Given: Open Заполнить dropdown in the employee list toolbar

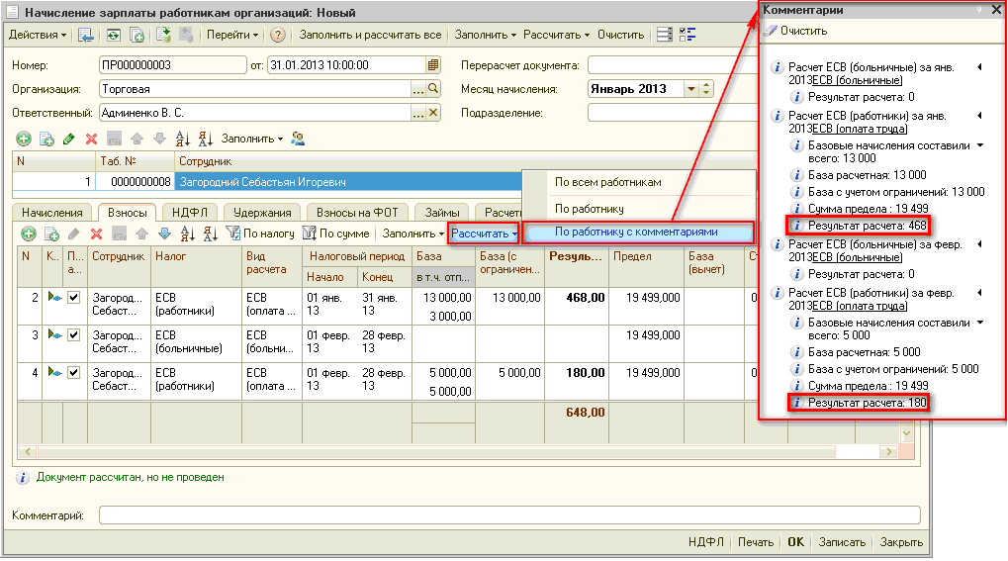Looking at the screenshot, I should coord(252,139).
